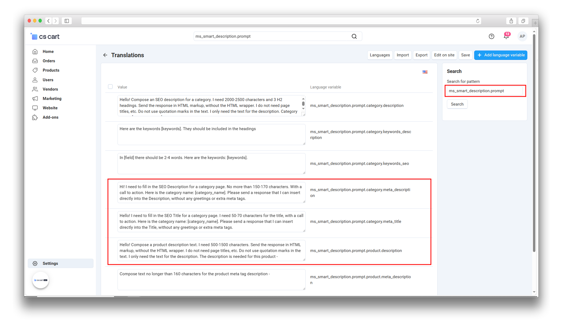Image resolution: width=561 pixels, height=326 pixels.
Task: Open Products in the sidebar menu
Action: tap(51, 70)
